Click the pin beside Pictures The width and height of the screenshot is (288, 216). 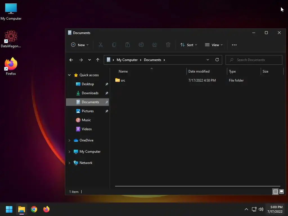[107, 111]
